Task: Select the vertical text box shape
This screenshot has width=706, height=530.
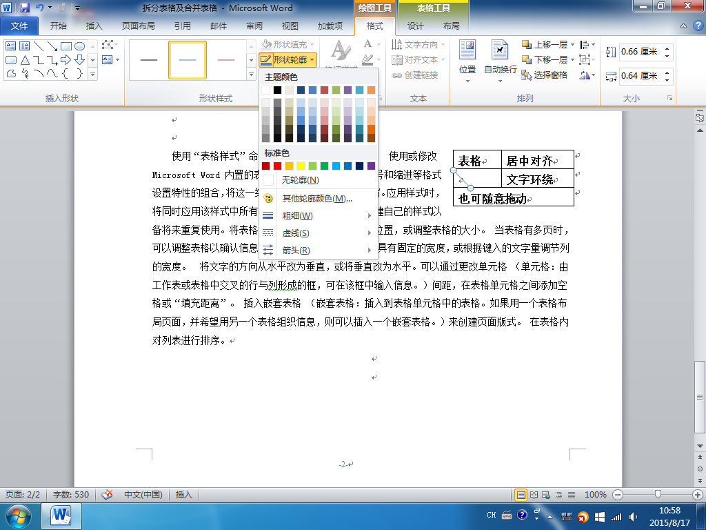Action: click(x=24, y=46)
